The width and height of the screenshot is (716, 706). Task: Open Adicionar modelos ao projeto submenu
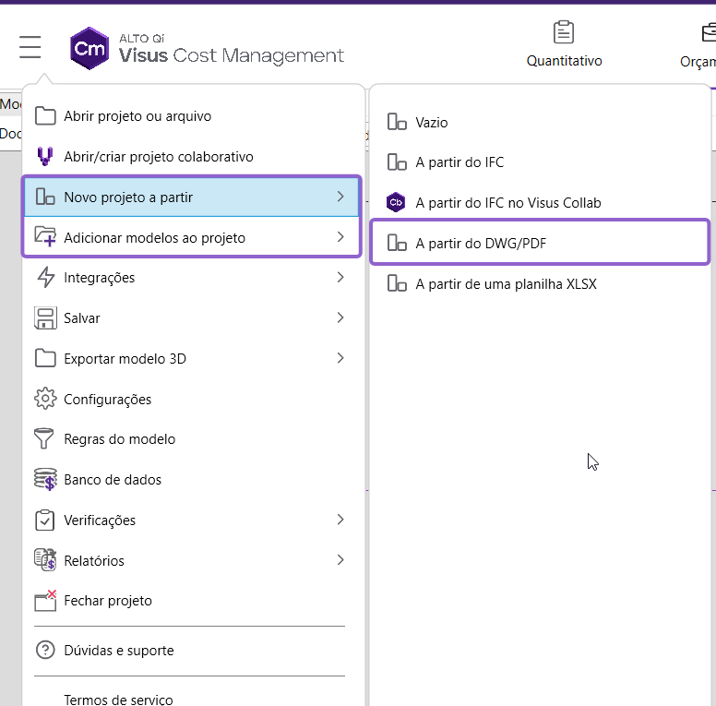pyautogui.click(x=192, y=237)
